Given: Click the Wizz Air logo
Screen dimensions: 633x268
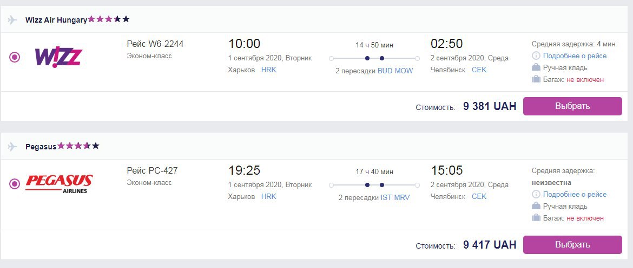Looking at the screenshot, I should 58,57.
